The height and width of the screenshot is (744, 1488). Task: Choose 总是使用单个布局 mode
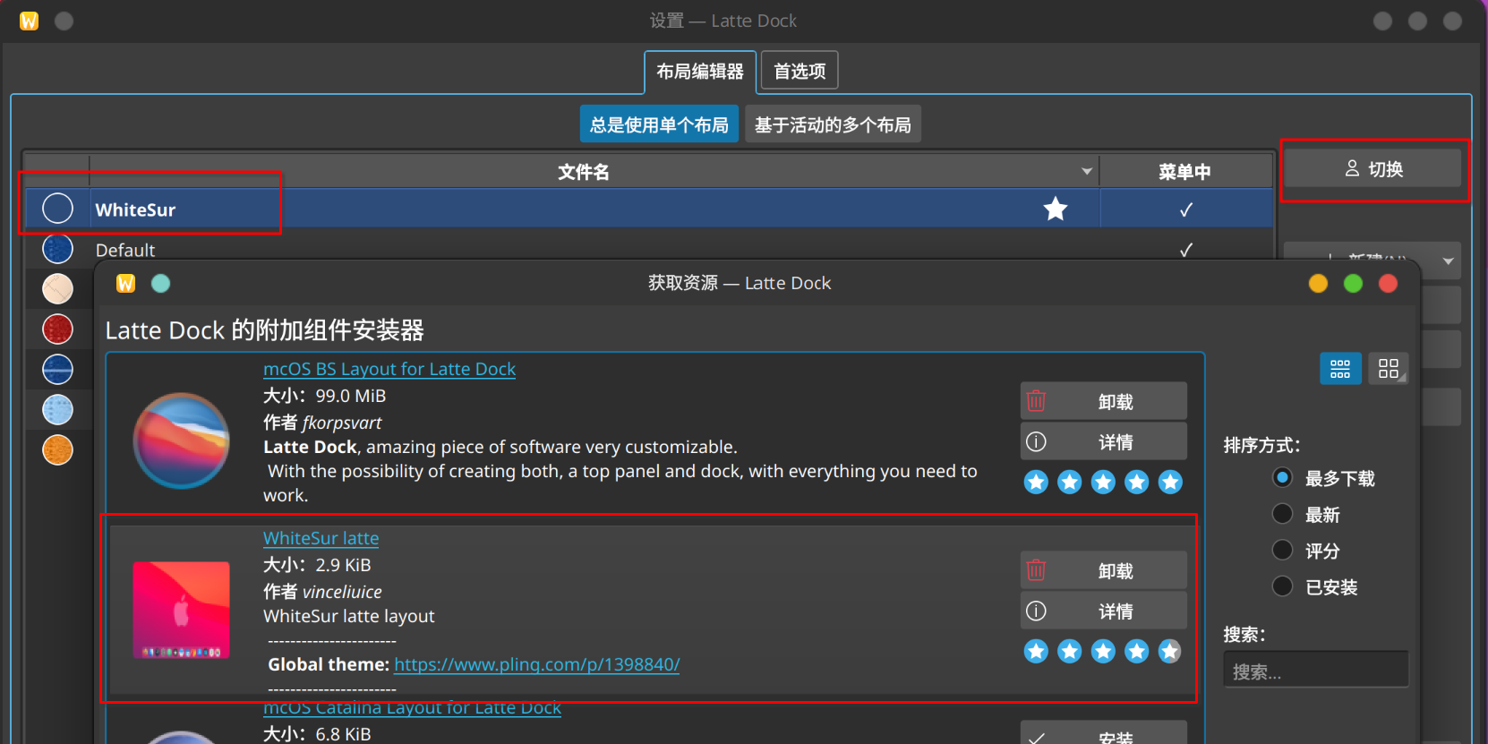[659, 124]
